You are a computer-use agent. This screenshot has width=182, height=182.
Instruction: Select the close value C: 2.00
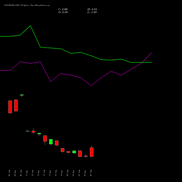click(63, 9)
